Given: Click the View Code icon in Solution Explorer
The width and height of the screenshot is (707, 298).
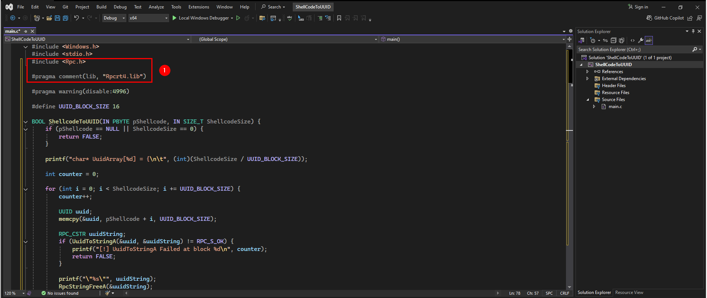Looking at the screenshot, I should pyautogui.click(x=633, y=40).
